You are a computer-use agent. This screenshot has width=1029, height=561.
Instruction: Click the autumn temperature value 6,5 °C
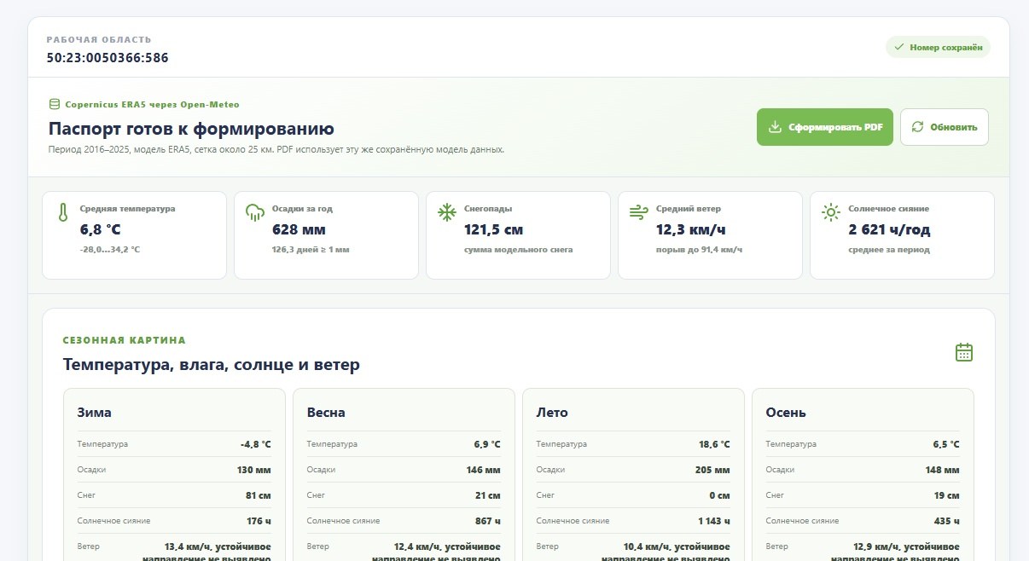pos(946,444)
